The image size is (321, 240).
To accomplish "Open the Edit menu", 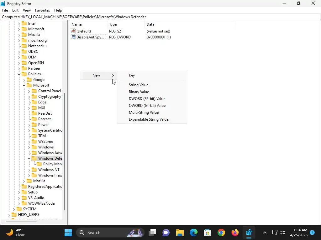I will 15,10.
